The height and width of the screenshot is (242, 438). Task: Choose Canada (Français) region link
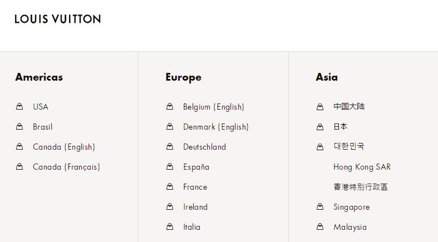click(x=66, y=167)
